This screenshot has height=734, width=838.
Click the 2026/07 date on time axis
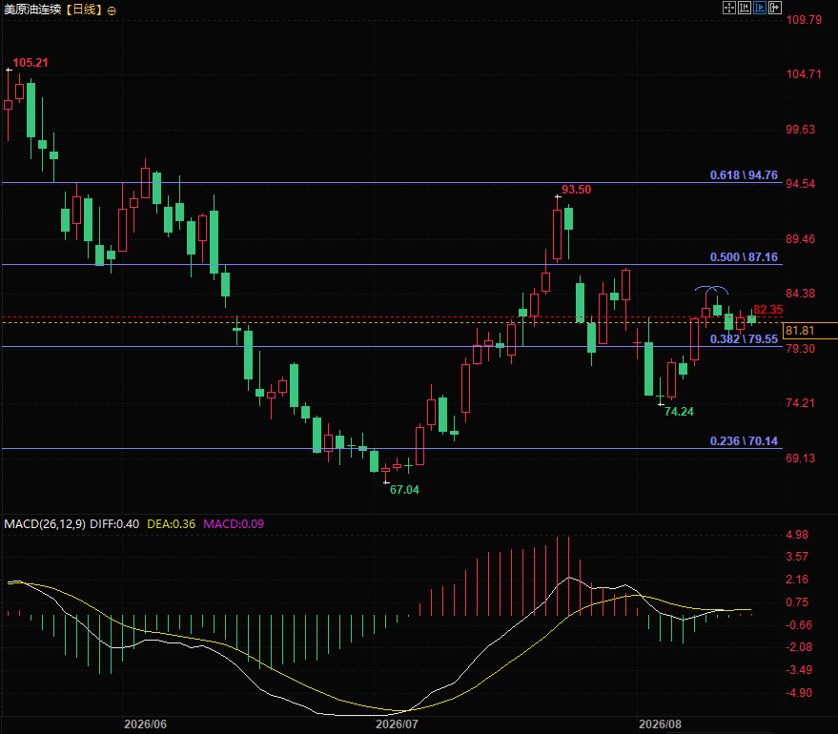[398, 724]
